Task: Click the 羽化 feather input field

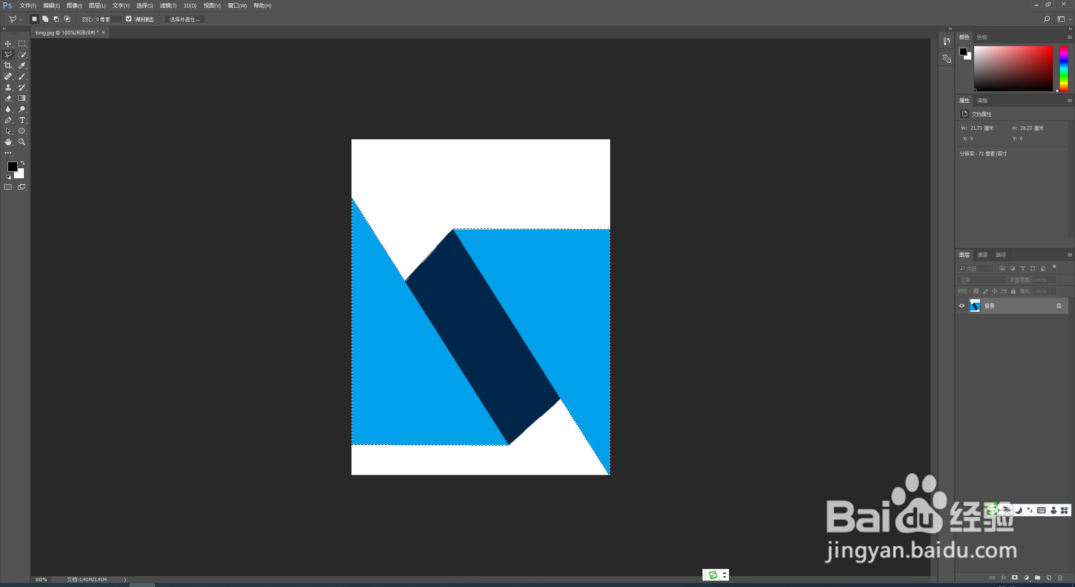Action: pyautogui.click(x=109, y=19)
